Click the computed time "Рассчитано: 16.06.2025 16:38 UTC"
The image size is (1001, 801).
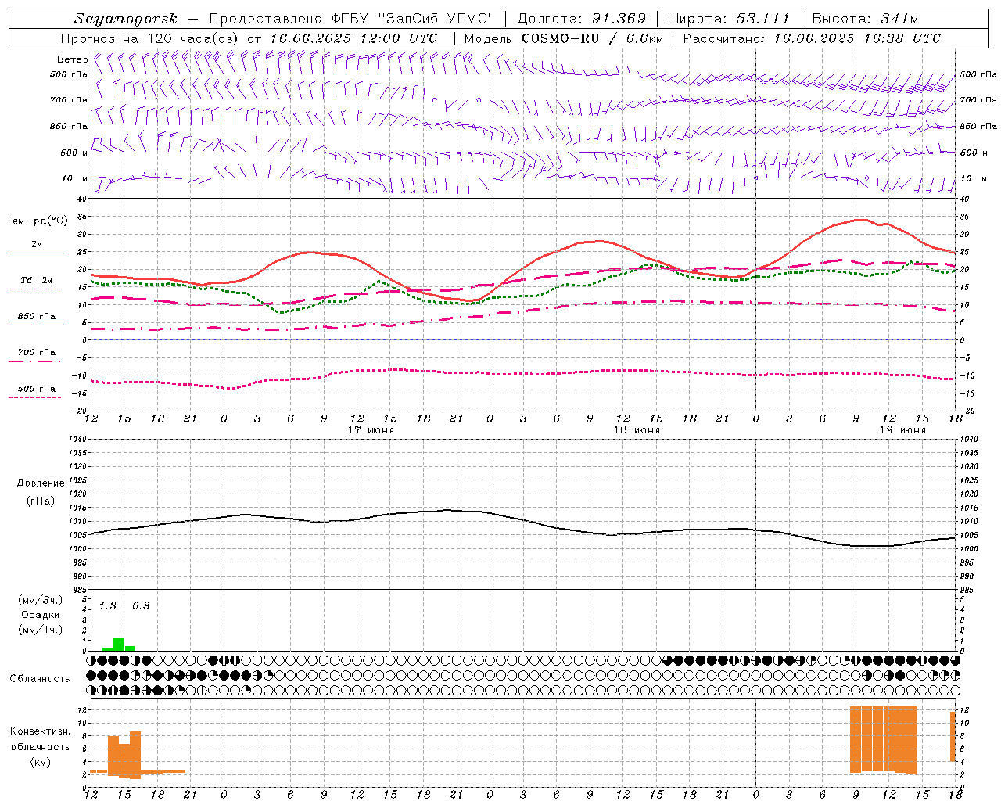(x=812, y=38)
